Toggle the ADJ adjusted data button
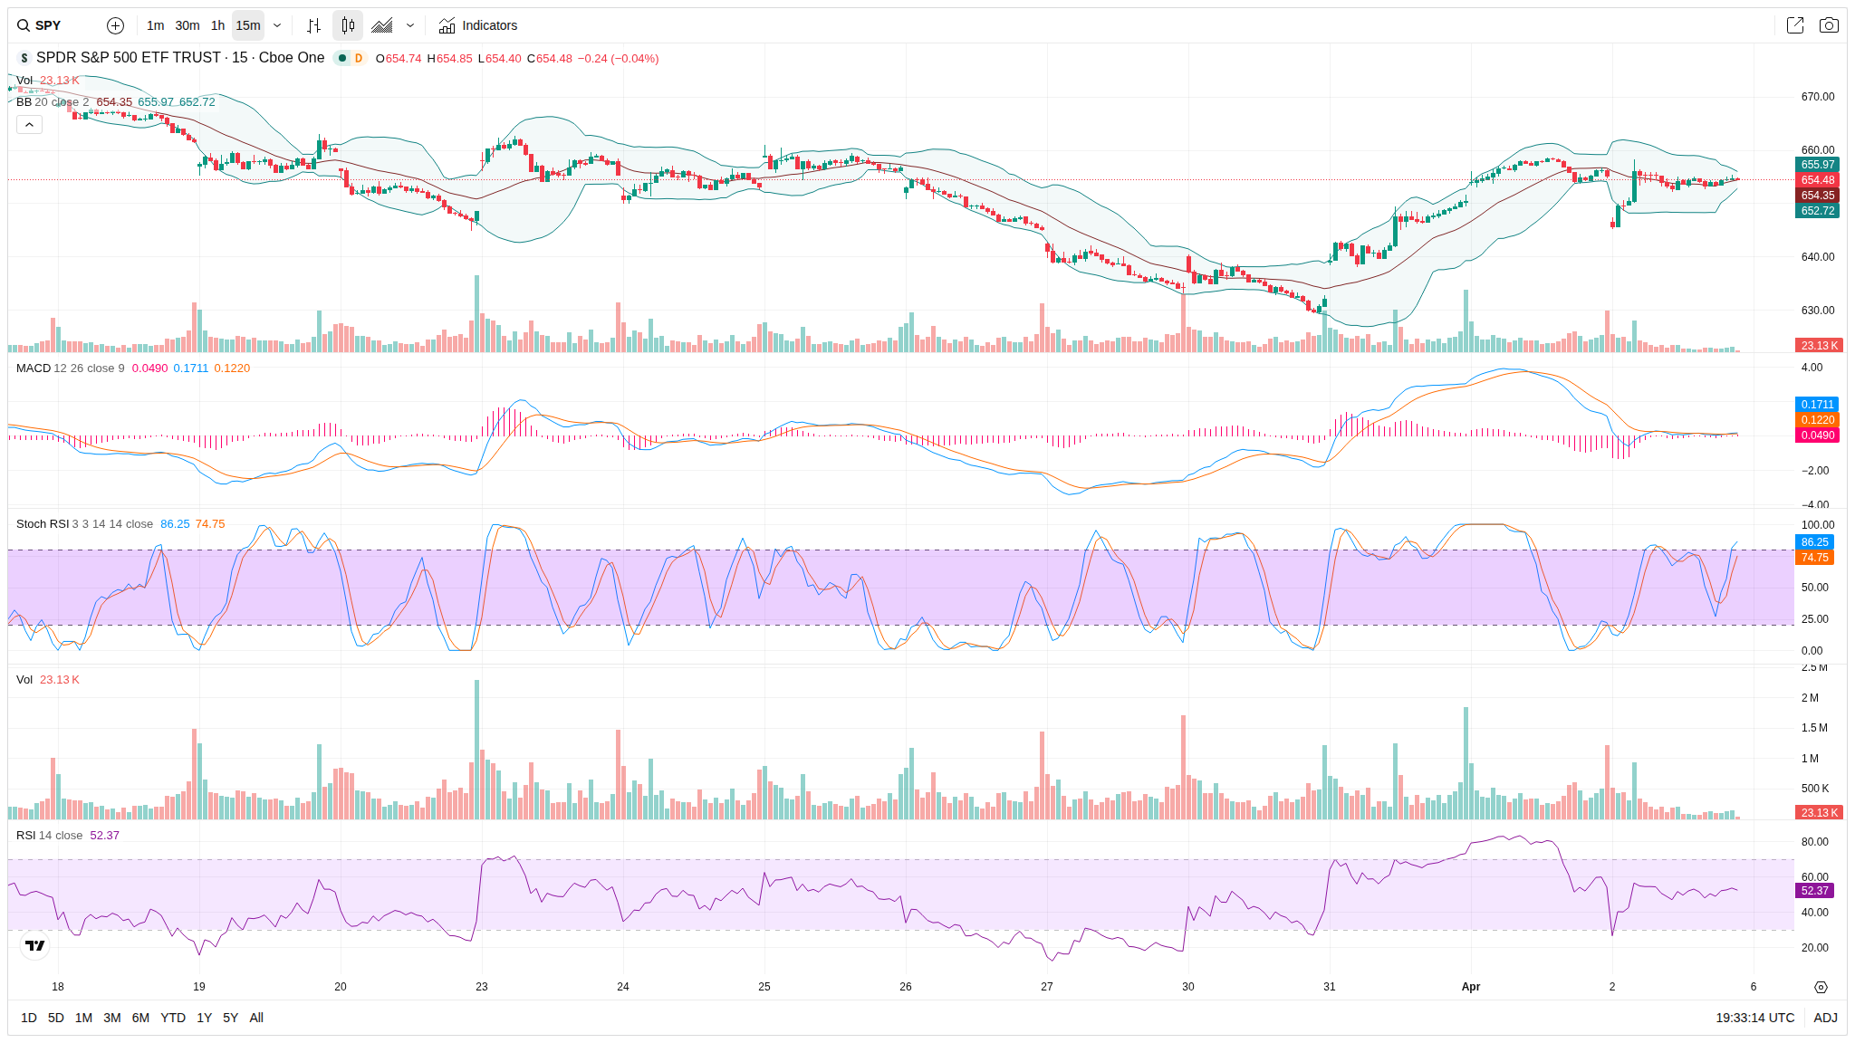 [x=1825, y=1018]
